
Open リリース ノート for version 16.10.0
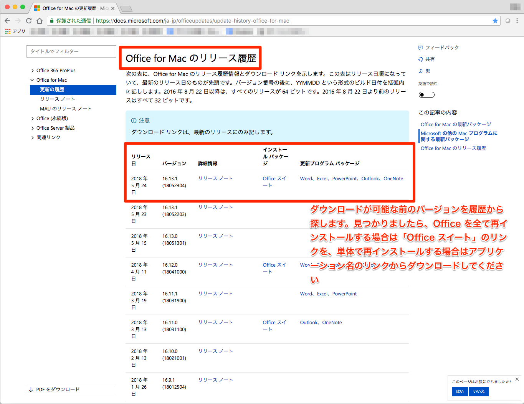[x=215, y=351]
